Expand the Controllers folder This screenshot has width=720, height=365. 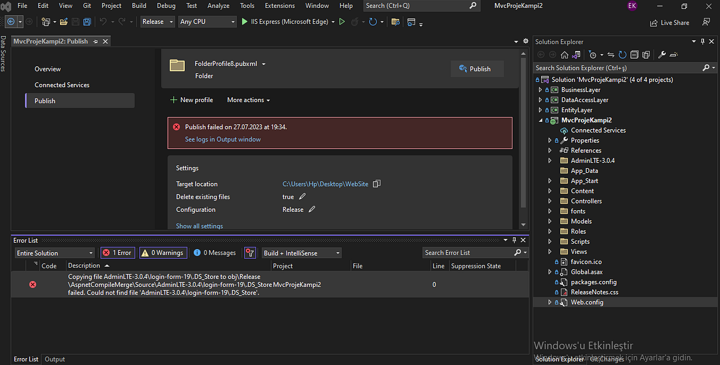pyautogui.click(x=550, y=201)
